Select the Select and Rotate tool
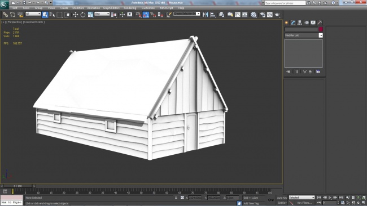 coord(83,15)
